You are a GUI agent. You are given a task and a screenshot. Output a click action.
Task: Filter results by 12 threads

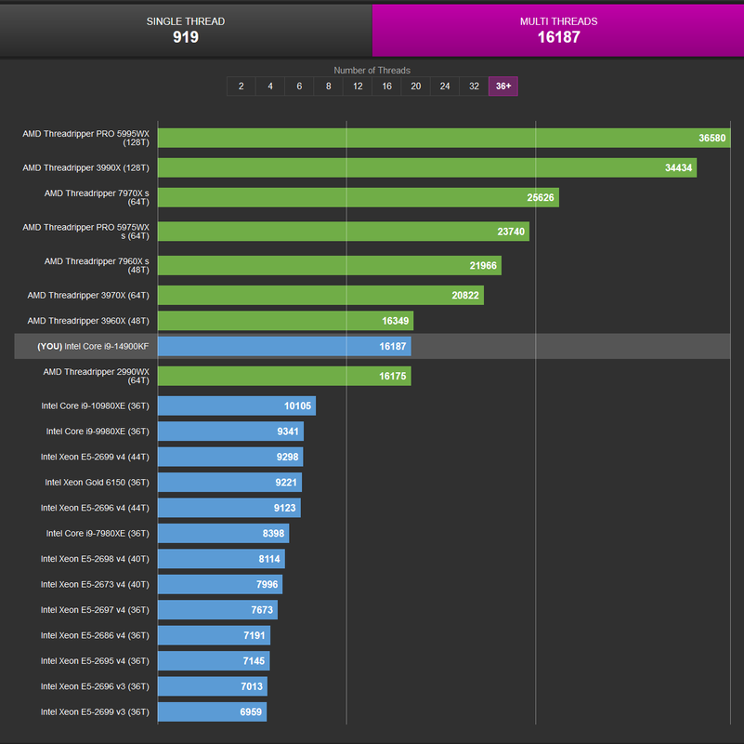click(x=358, y=86)
